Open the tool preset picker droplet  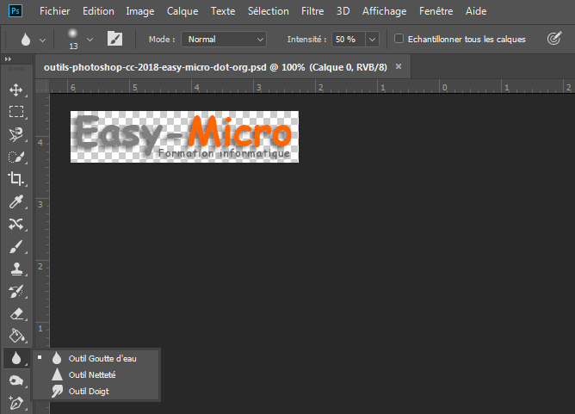click(x=32, y=40)
